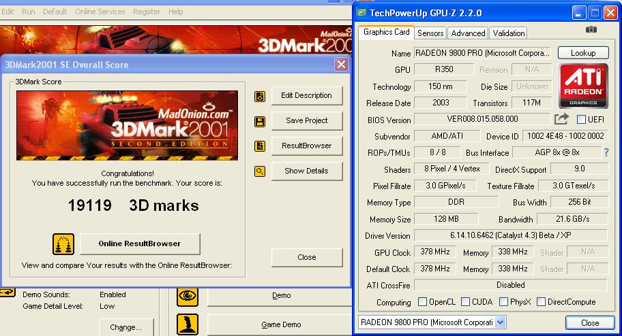Toggle the DirectCompute checkbox
This screenshot has width=622, height=336.
pos(541,301)
